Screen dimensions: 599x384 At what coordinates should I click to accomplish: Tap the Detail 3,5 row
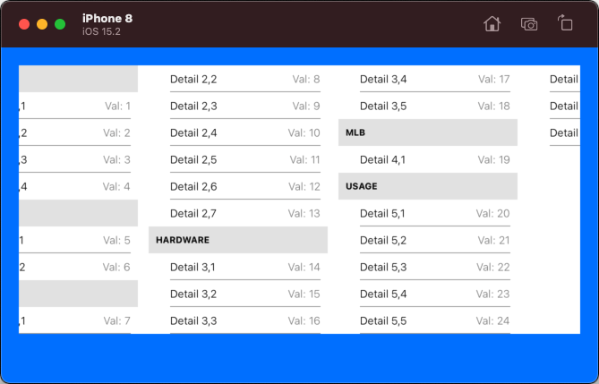[x=428, y=106]
